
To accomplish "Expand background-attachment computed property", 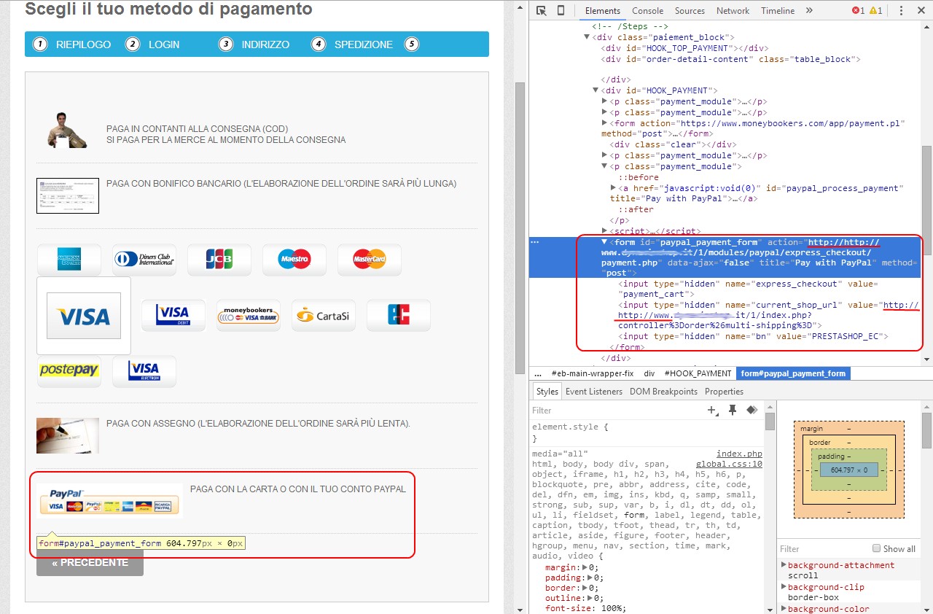I will click(784, 565).
